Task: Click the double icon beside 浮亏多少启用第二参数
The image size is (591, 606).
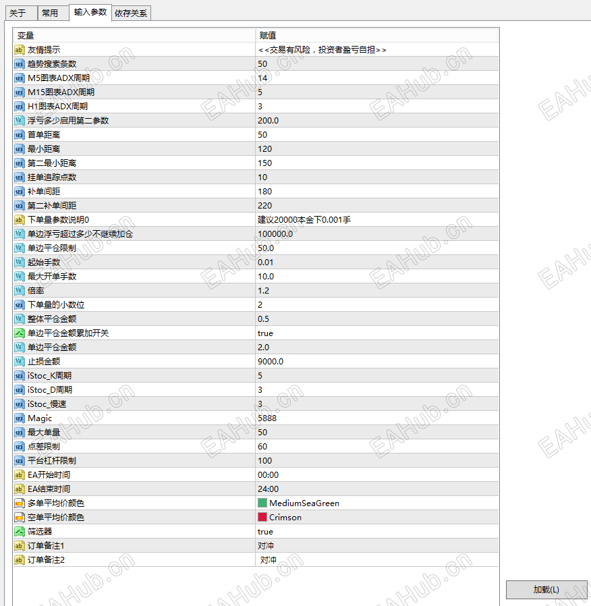Action: [20, 121]
